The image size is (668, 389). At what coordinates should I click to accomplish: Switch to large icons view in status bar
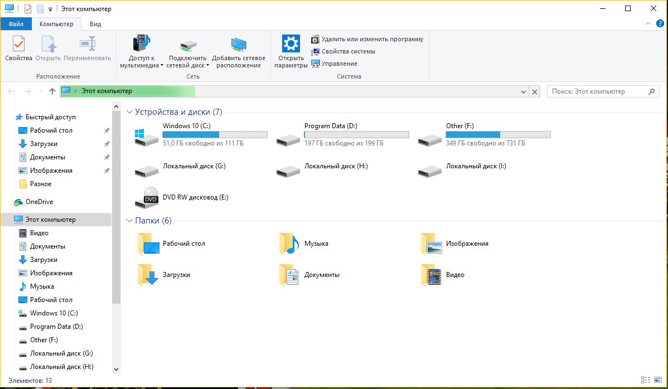tap(657, 380)
